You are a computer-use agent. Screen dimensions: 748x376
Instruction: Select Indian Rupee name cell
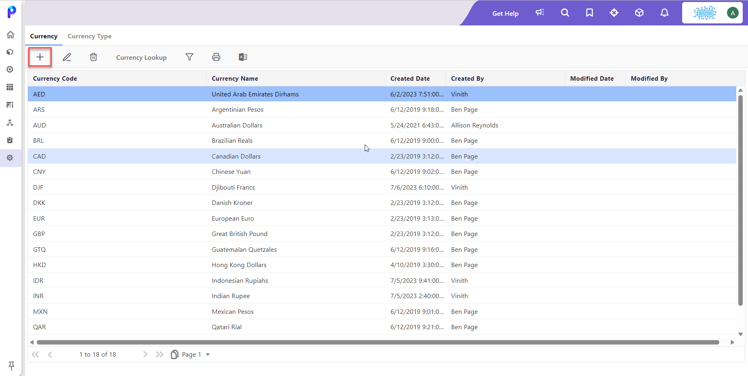pos(296,296)
